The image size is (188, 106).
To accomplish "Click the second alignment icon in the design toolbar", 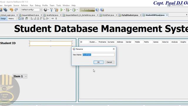I will (35, 19).
